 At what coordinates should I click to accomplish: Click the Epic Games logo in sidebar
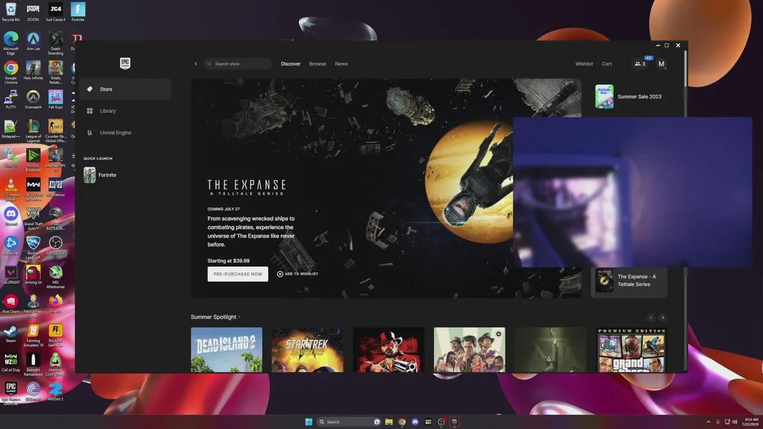[x=125, y=64]
